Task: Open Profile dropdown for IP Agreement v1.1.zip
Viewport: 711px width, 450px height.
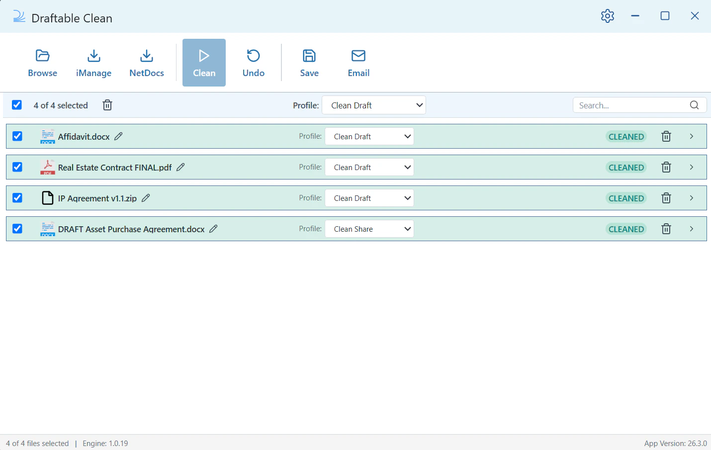Action: pyautogui.click(x=369, y=198)
